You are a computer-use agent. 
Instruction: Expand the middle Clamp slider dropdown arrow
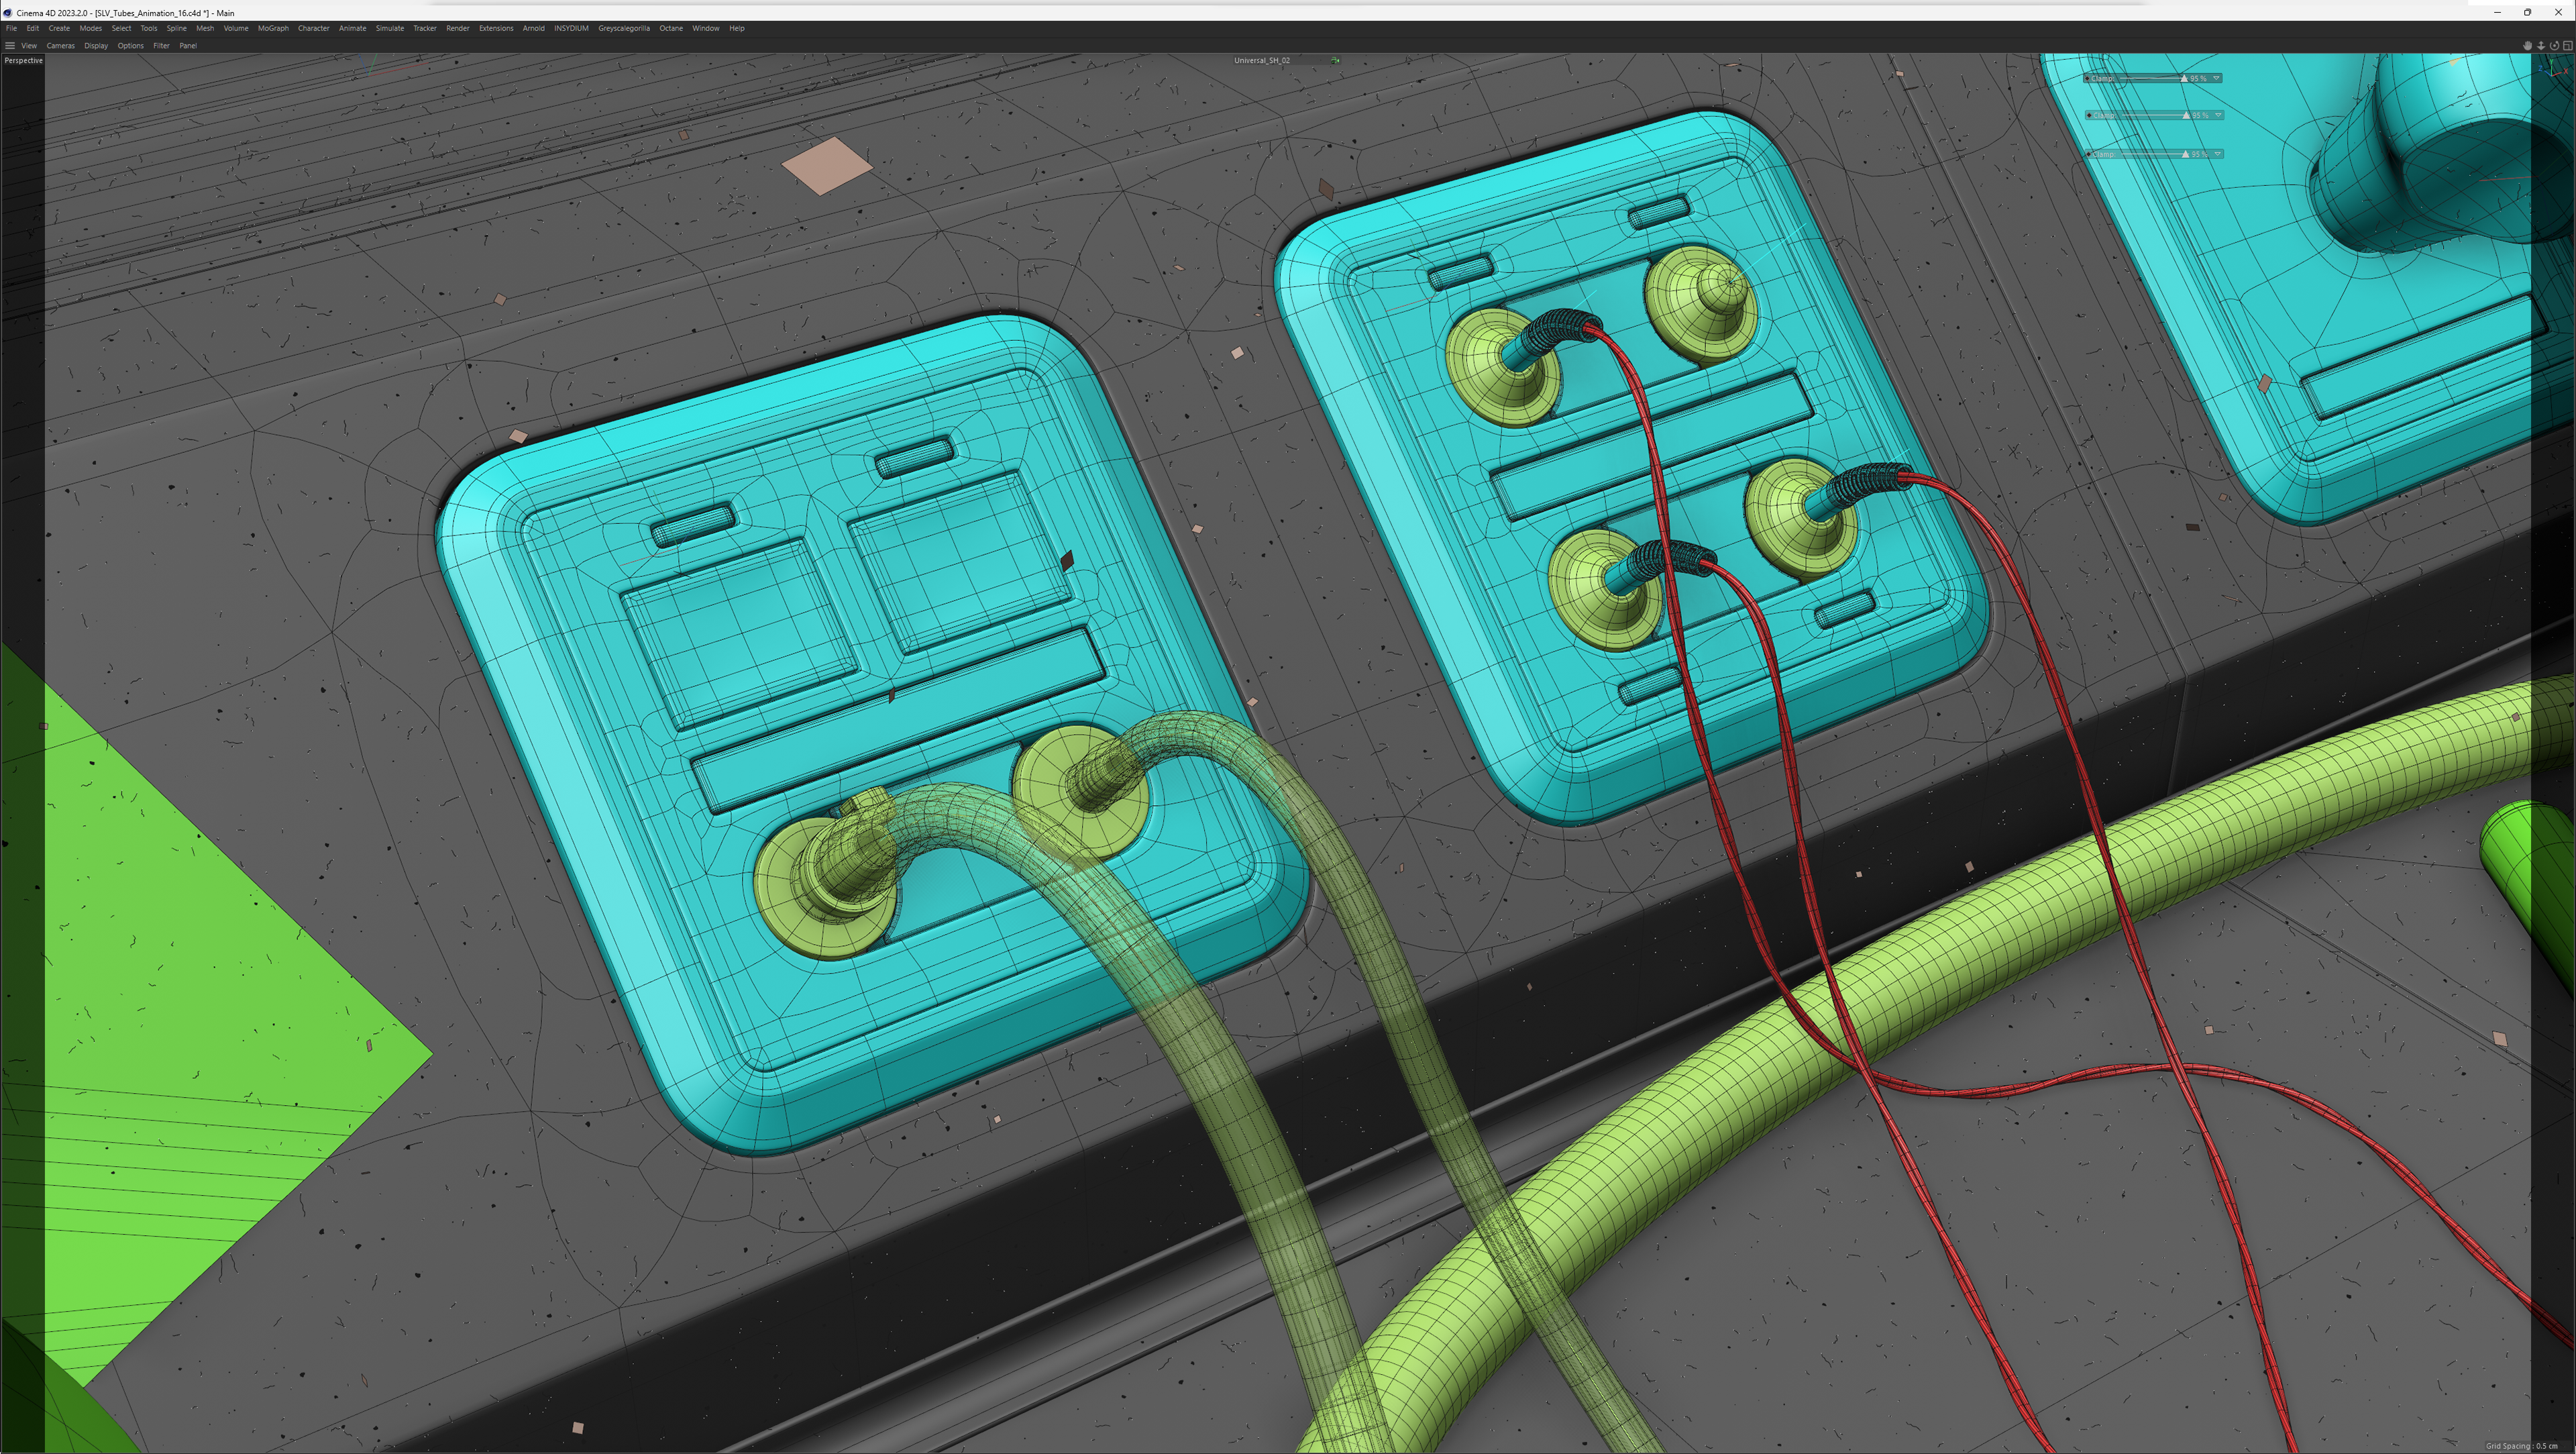[x=2217, y=115]
